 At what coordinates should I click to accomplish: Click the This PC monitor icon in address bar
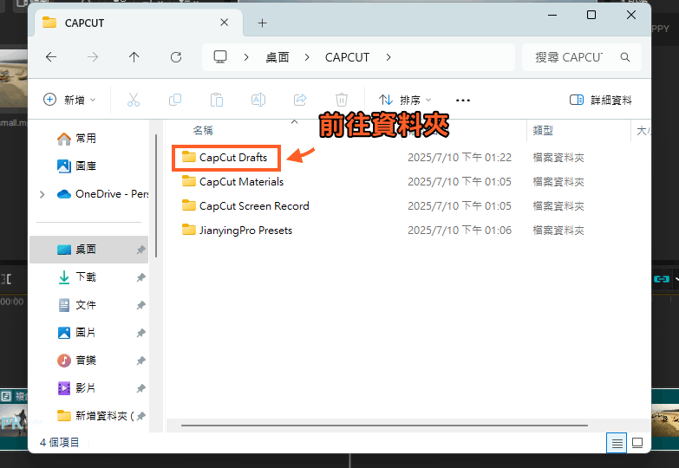(x=220, y=56)
